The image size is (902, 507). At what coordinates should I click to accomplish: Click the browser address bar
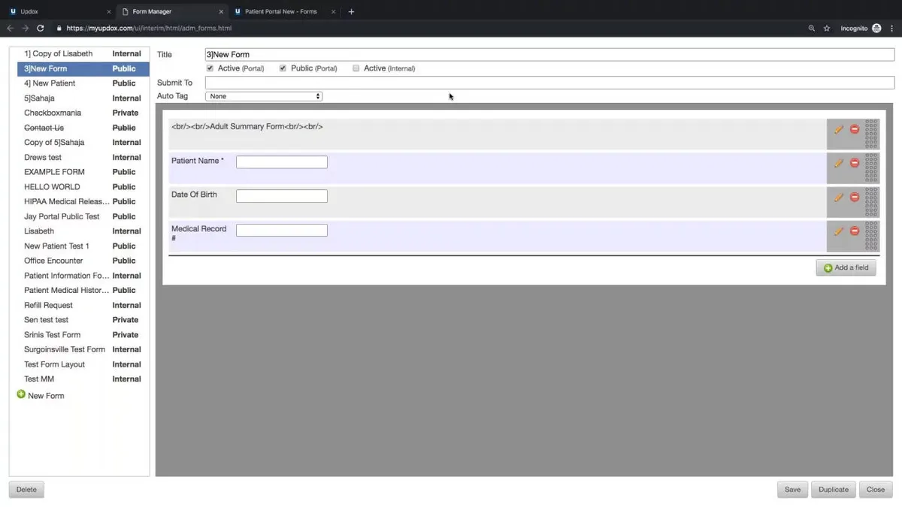[428, 28]
